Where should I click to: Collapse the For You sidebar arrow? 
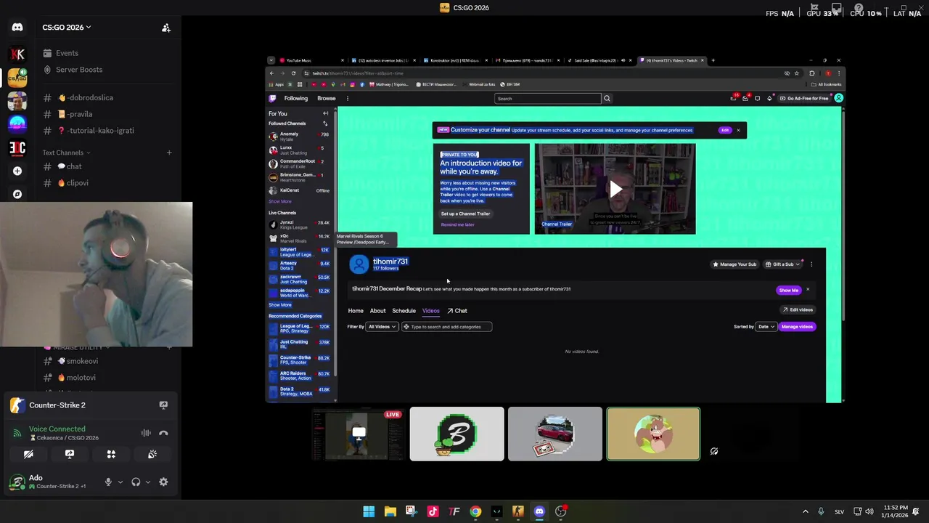[x=325, y=113]
